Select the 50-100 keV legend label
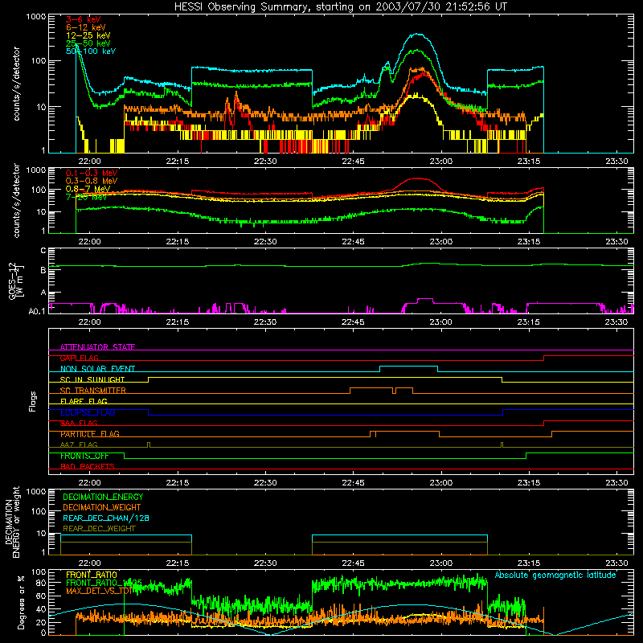The width and height of the screenshot is (643, 643). click(x=90, y=51)
